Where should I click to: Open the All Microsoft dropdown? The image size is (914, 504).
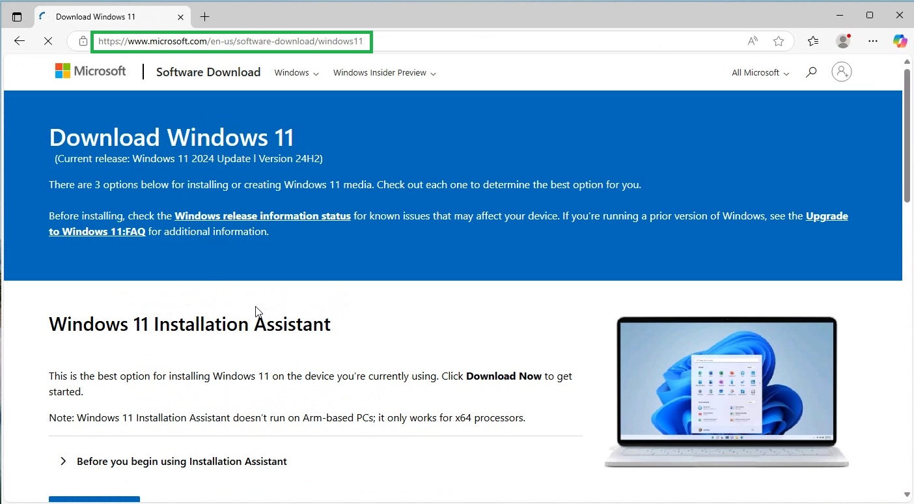click(760, 73)
